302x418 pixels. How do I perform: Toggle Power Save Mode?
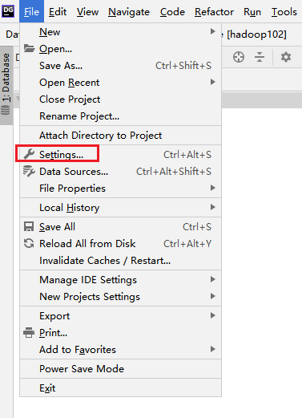click(120, 369)
